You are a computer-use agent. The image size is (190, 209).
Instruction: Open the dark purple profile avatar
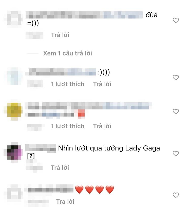point(14,152)
